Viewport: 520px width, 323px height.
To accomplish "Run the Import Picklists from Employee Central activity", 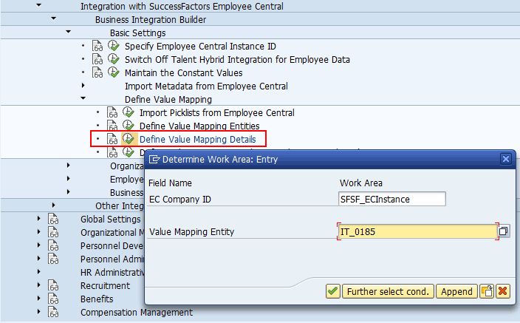I will pyautogui.click(x=129, y=113).
